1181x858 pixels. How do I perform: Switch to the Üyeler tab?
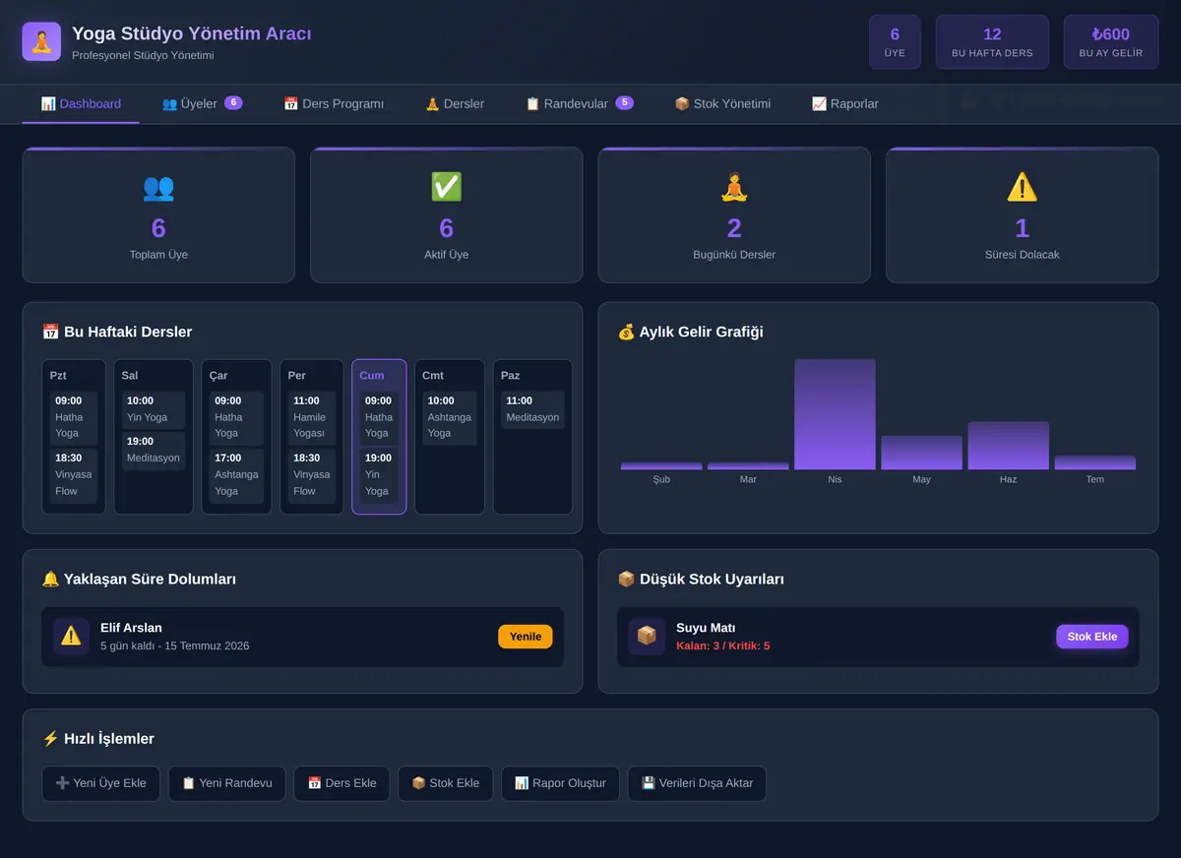click(x=202, y=103)
